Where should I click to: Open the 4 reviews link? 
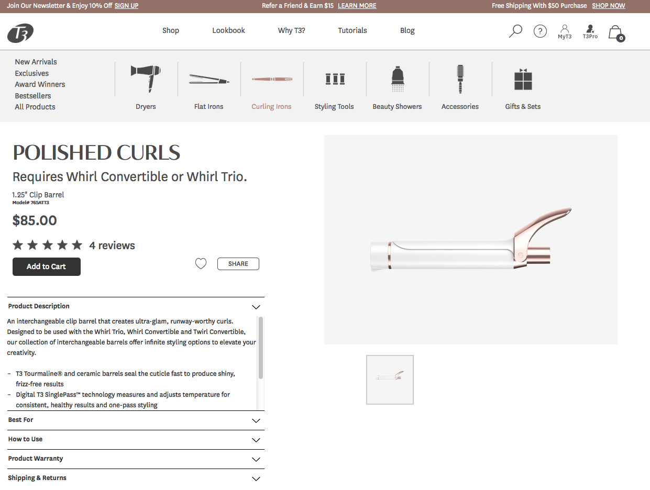tap(112, 246)
